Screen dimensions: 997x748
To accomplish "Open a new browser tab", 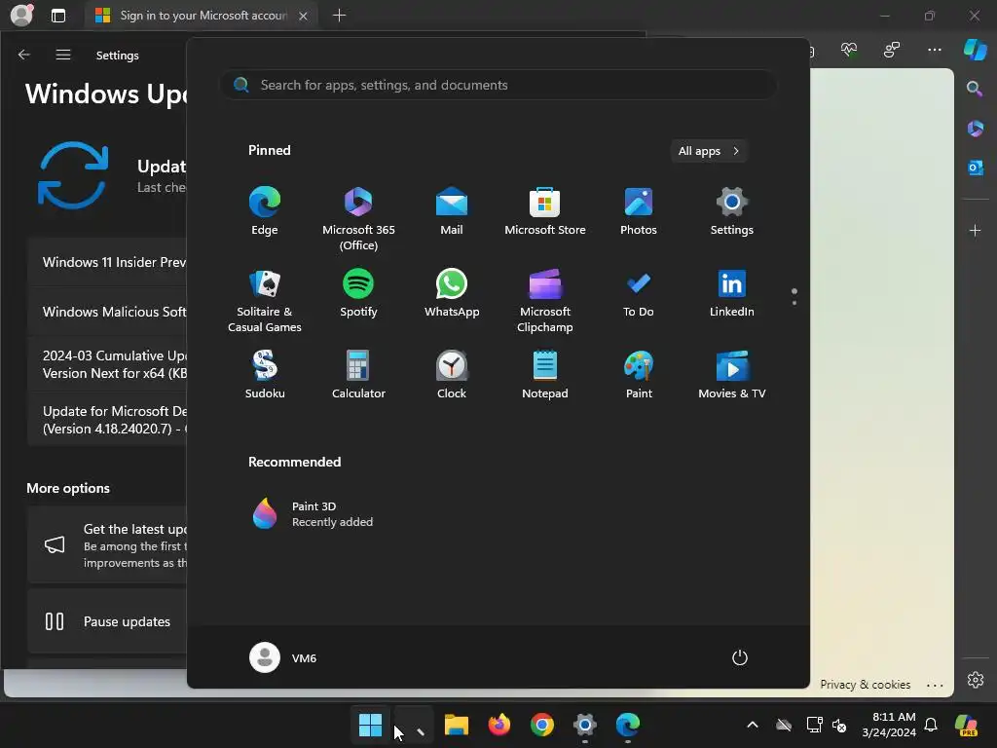I will (x=339, y=16).
